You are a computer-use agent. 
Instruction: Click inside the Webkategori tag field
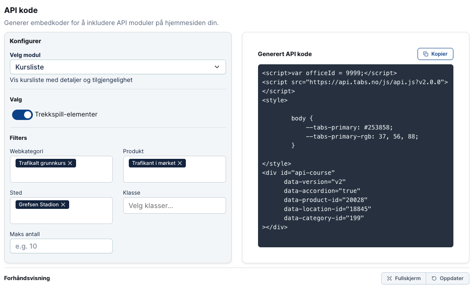point(61,169)
